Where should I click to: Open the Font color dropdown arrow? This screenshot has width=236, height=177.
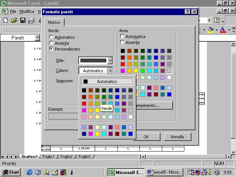229,30
